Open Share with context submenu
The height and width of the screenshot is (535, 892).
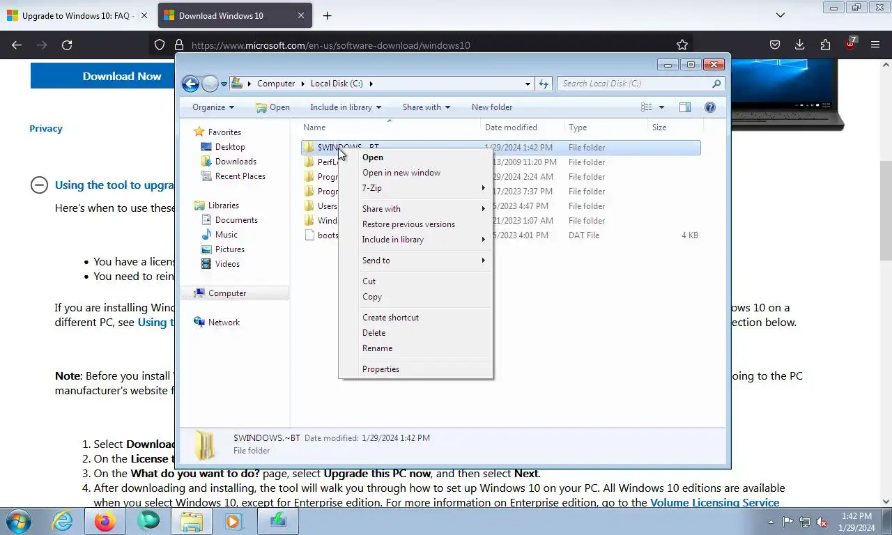point(415,209)
